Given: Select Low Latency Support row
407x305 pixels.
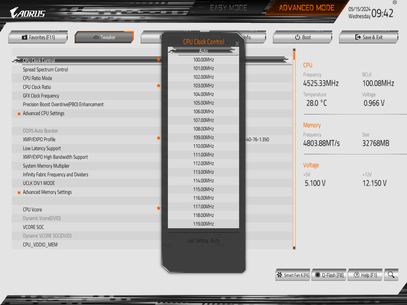Looking at the screenshot, I should click(x=152, y=148).
